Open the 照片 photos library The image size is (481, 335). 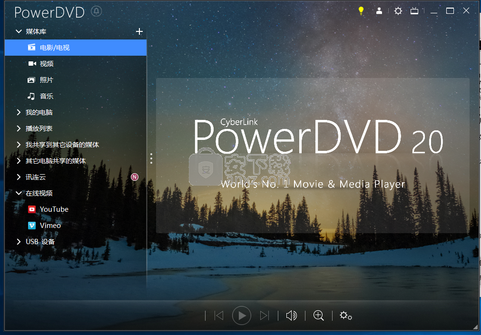click(31, 79)
